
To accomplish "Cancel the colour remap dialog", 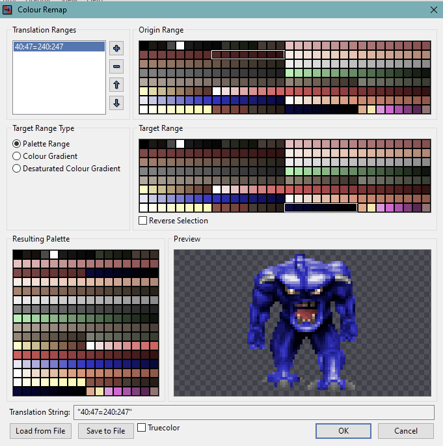I will pos(406,431).
